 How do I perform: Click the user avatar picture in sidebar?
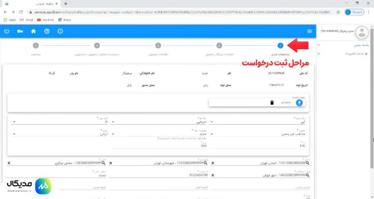pyautogui.click(x=362, y=32)
